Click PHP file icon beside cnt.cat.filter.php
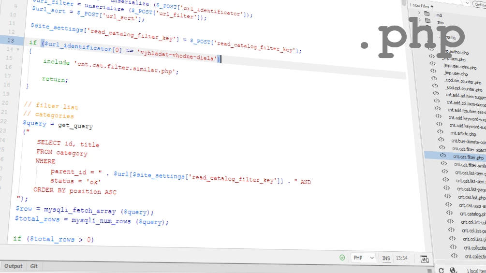The height and width of the screenshot is (273, 486). [443, 156]
